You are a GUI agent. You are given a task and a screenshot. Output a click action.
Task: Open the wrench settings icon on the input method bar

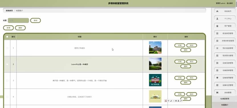tap(181, 101)
